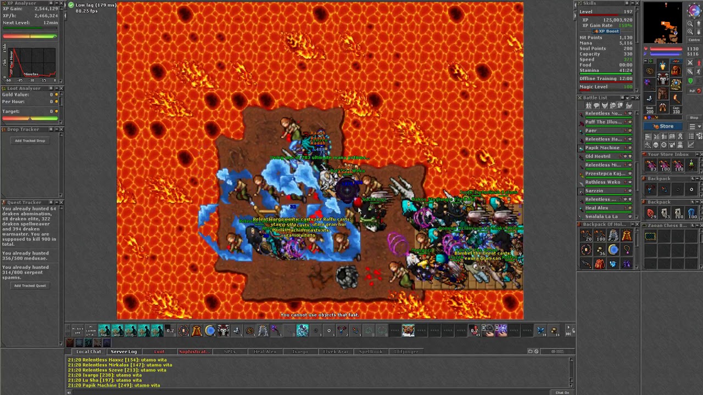Toggle the Chat On switch

click(x=562, y=392)
